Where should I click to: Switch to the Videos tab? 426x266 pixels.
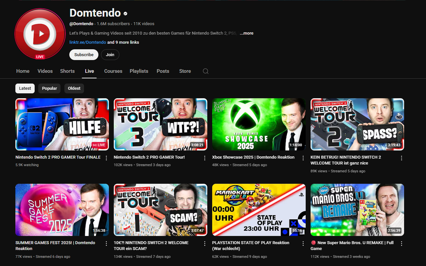(x=45, y=71)
